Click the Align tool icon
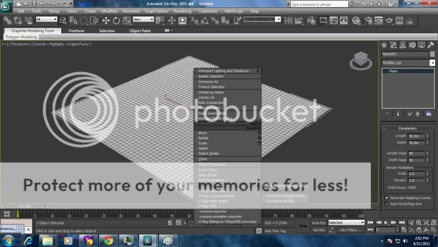The image size is (438, 247). [x=299, y=21]
